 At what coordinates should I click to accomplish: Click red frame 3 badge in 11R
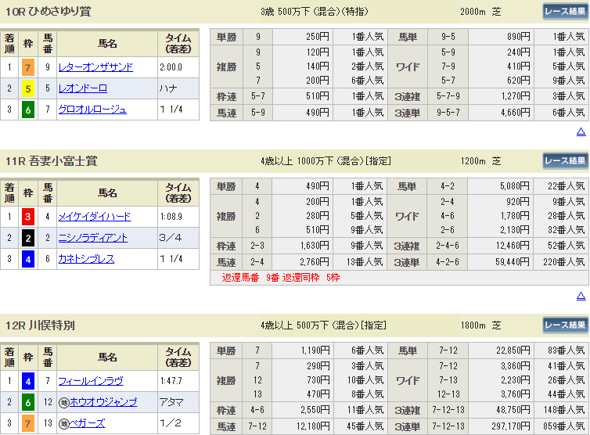point(28,217)
